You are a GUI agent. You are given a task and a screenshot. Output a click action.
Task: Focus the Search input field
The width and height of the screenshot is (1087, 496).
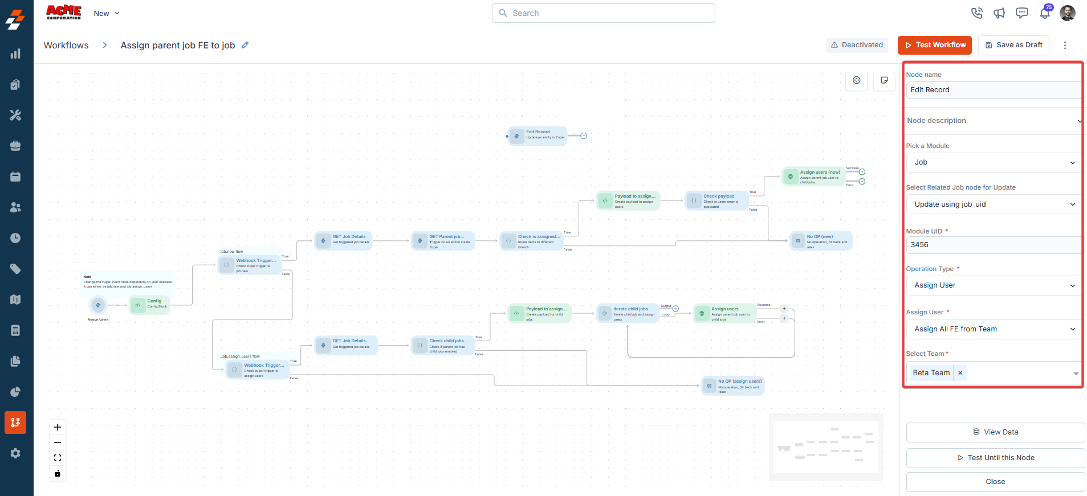point(603,13)
